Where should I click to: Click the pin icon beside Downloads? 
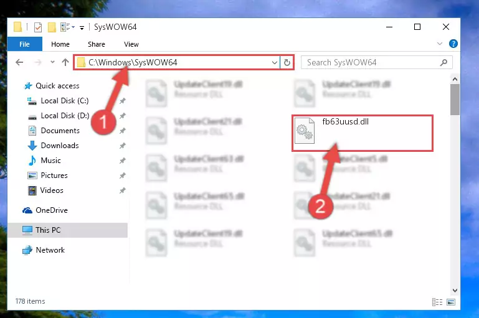[x=122, y=146]
